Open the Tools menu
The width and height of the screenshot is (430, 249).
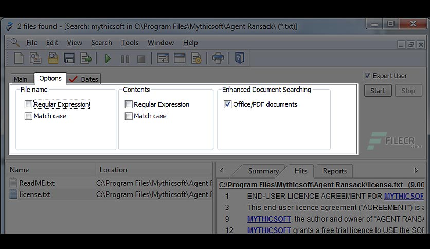tap(130, 43)
